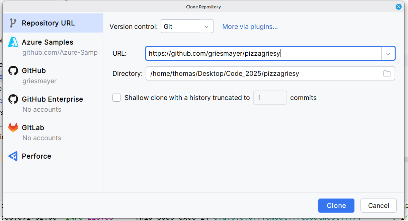Viewport: 408px width, 221px height.
Task: Close the Clone Repository dialog
Action: [398, 7]
